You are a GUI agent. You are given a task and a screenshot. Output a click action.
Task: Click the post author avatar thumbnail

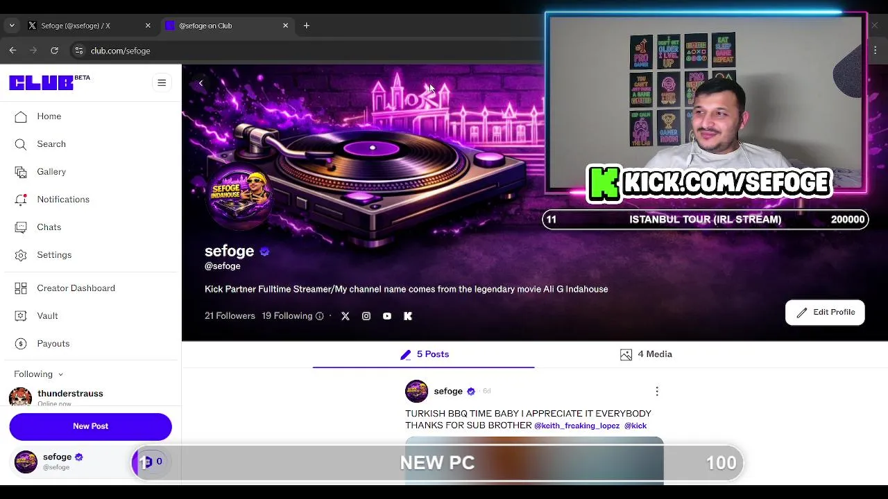pyautogui.click(x=416, y=392)
